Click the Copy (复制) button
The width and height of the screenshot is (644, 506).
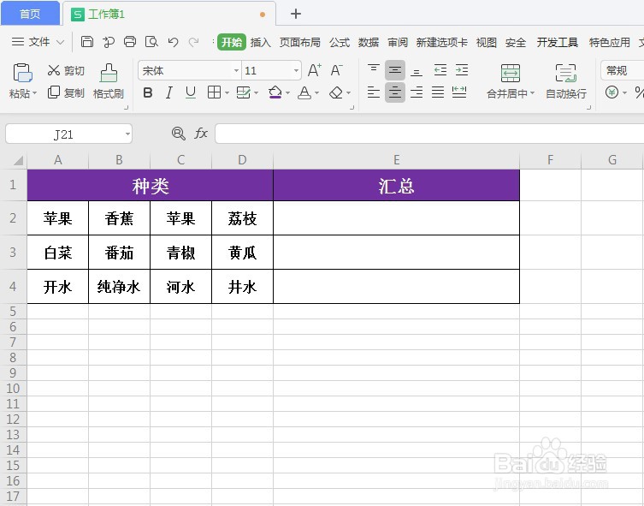pyautogui.click(x=66, y=92)
